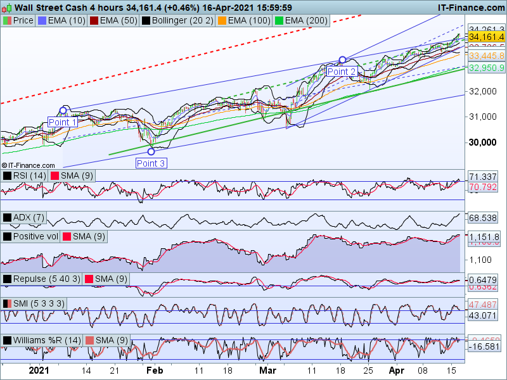Click the red SMA (9) swatch beside Repulse
507x380 pixels.
[89, 279]
